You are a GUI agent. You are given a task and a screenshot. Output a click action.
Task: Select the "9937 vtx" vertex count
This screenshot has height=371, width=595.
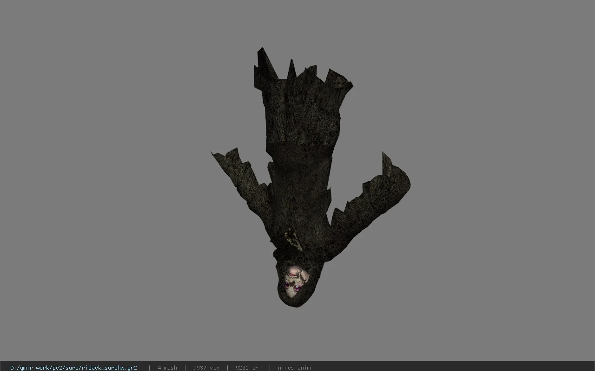206,368
